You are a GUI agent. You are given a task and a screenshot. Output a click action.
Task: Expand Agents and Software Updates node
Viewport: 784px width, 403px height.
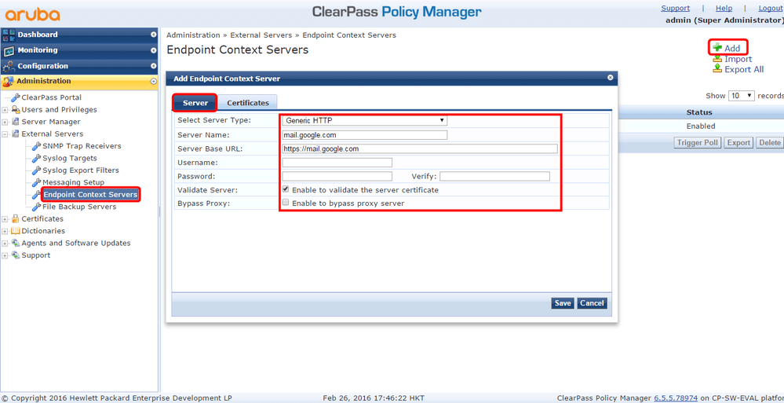click(x=5, y=243)
